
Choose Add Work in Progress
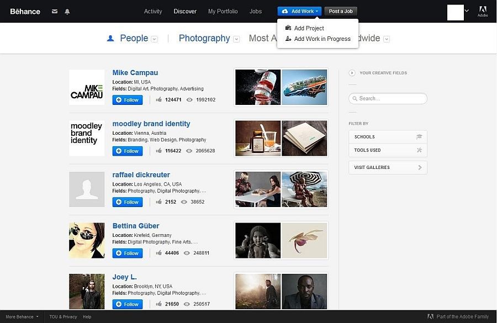pos(322,39)
